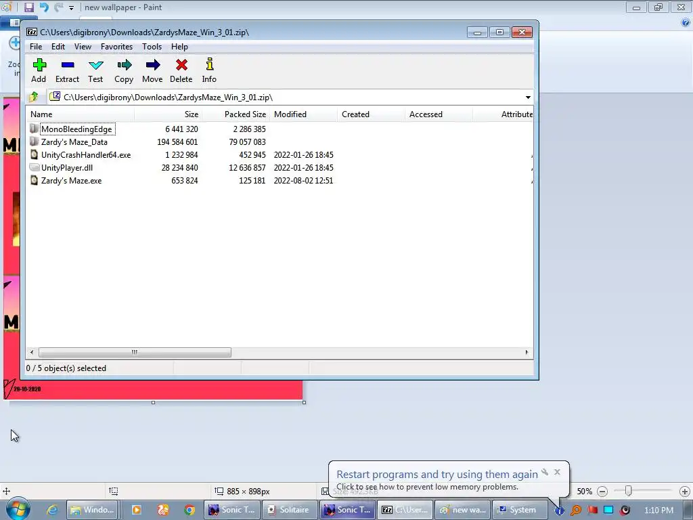Viewport: 693px width, 520px height.
Task: Click the notification balloon wrench options icon
Action: click(545, 472)
